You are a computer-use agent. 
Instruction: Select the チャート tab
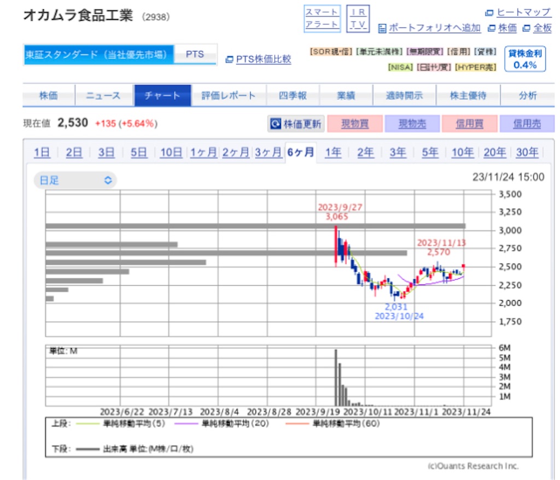point(162,95)
